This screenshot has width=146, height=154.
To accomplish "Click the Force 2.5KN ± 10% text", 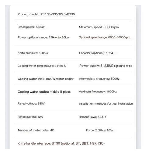I will pyautogui.click(x=99, y=130).
